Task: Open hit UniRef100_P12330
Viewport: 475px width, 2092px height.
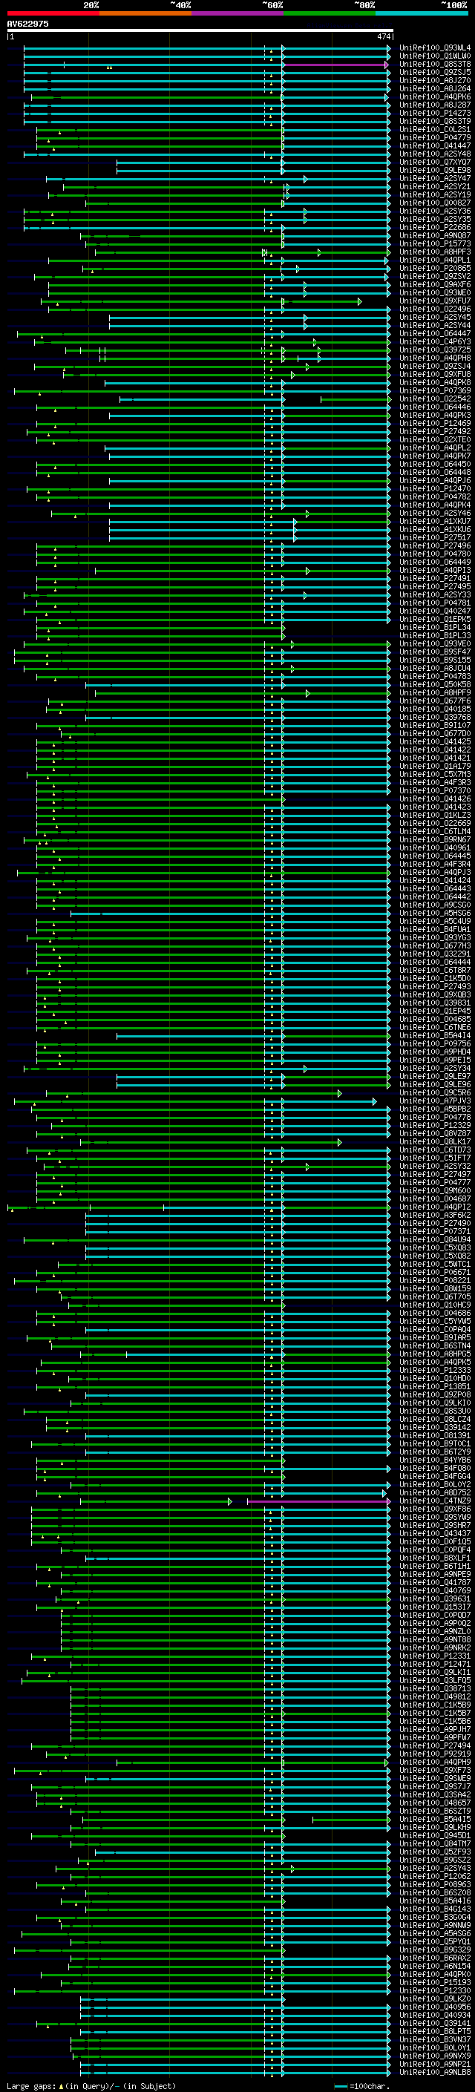Action: (x=435, y=1990)
